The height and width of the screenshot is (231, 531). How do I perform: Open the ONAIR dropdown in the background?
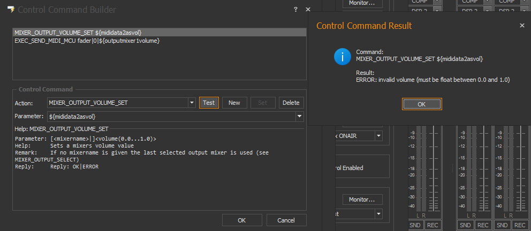click(x=378, y=136)
